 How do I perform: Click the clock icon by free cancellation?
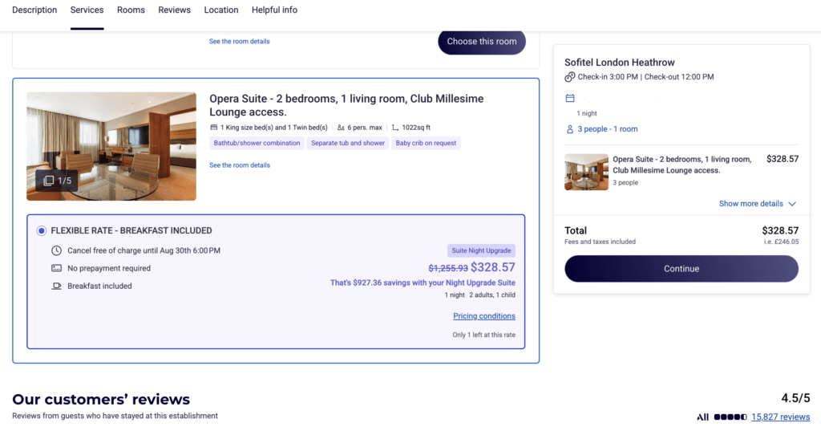click(56, 250)
